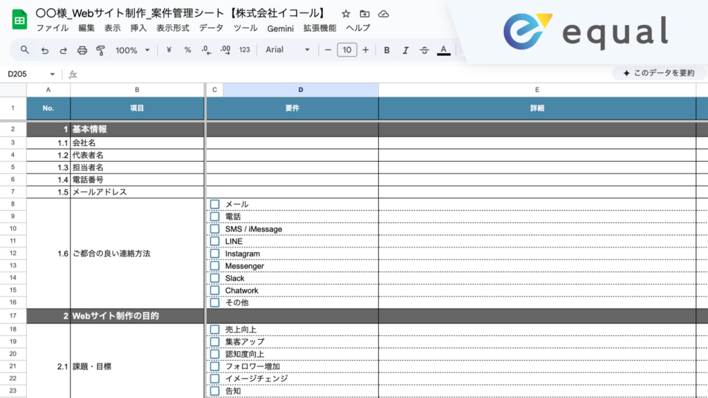This screenshot has width=708, height=398.
Task: Click the Redo icon
Action: (x=63, y=50)
